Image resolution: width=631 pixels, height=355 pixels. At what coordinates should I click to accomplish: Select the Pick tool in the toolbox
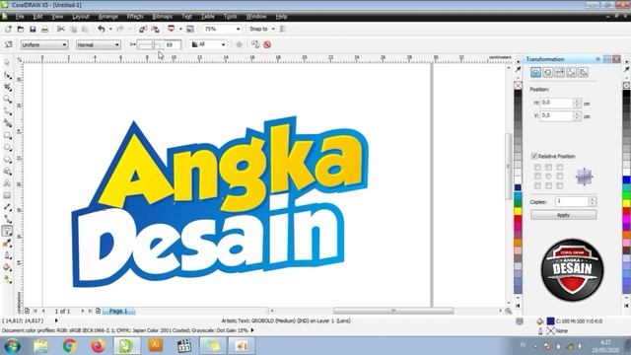(7, 62)
